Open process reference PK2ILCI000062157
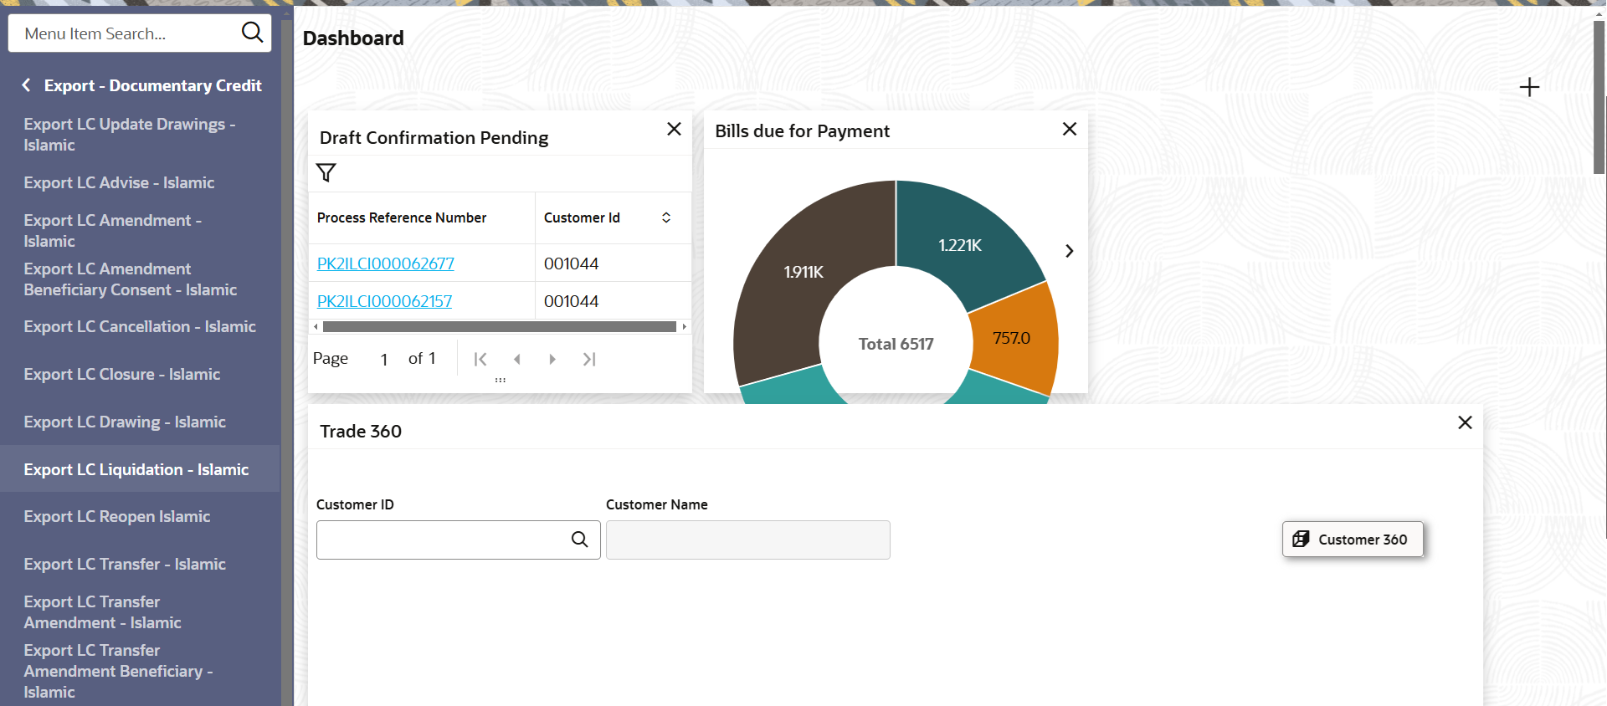The height and width of the screenshot is (706, 1607). [384, 301]
